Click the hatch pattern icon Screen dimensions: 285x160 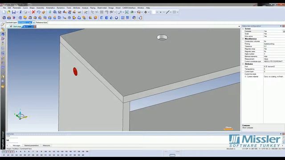click(x=174, y=12)
